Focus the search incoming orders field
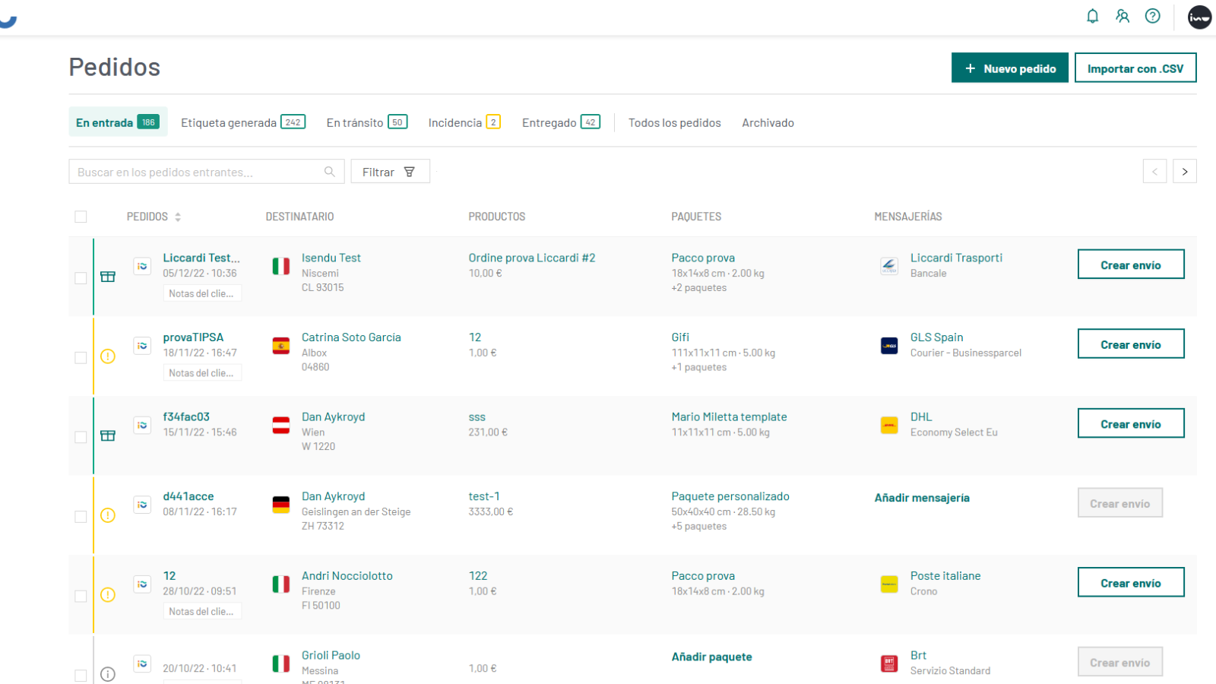 [x=207, y=172]
